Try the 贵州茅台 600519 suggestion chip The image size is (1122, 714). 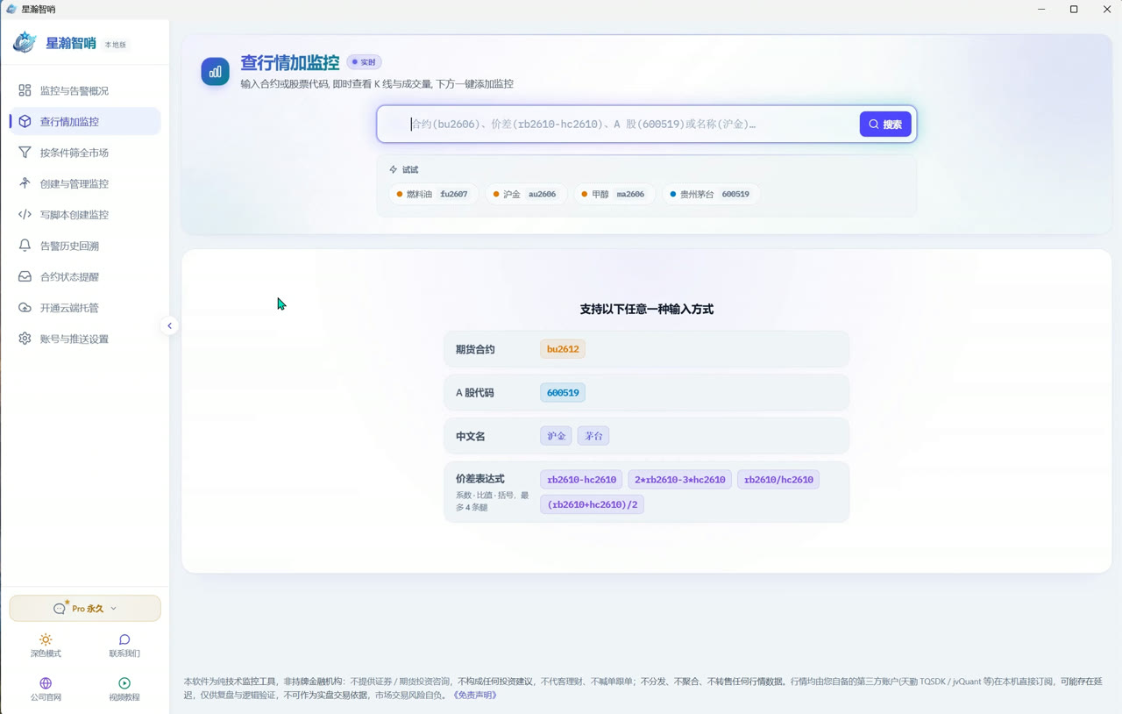tap(710, 194)
